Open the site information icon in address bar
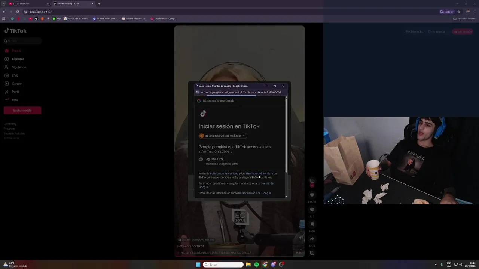The image size is (479, 269). (25, 12)
